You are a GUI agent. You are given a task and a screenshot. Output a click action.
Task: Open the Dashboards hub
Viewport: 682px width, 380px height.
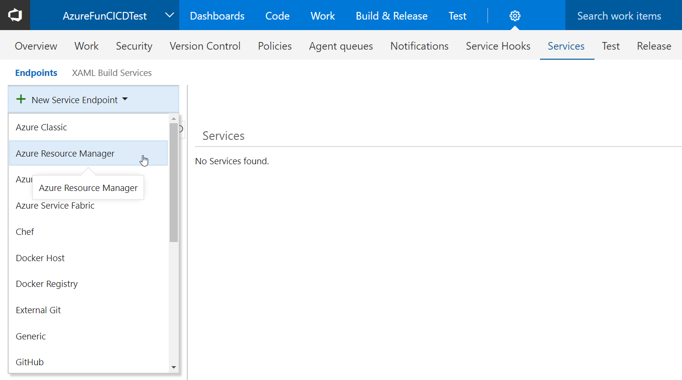pyautogui.click(x=217, y=16)
